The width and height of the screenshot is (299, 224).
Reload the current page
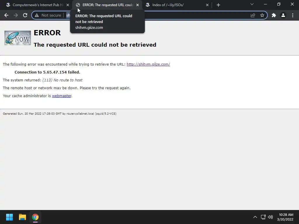25,15
